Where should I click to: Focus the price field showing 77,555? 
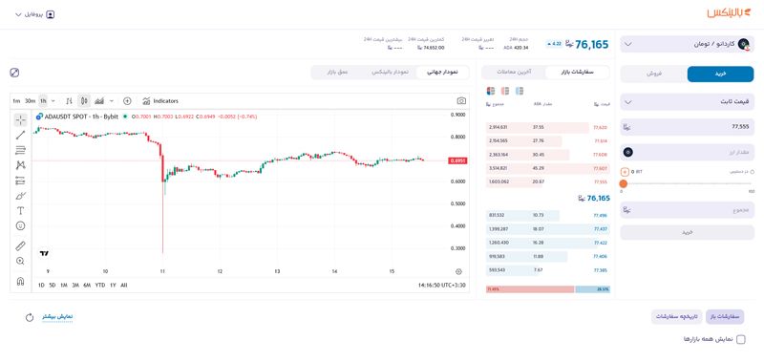(687, 127)
